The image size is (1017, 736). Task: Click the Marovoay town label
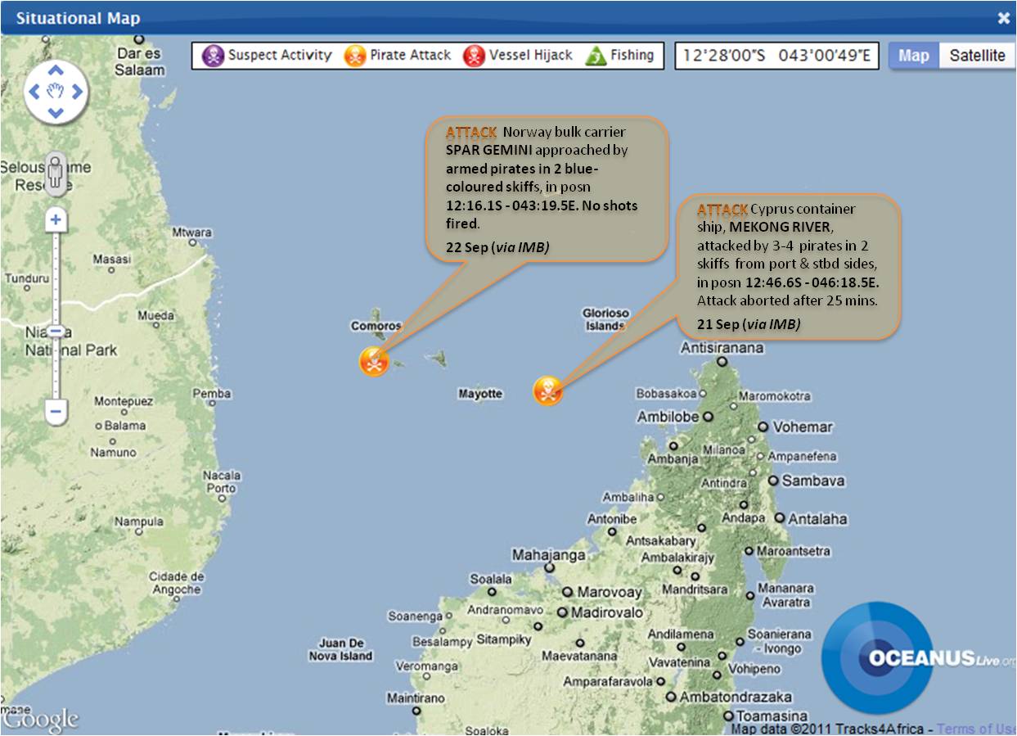pos(610,592)
